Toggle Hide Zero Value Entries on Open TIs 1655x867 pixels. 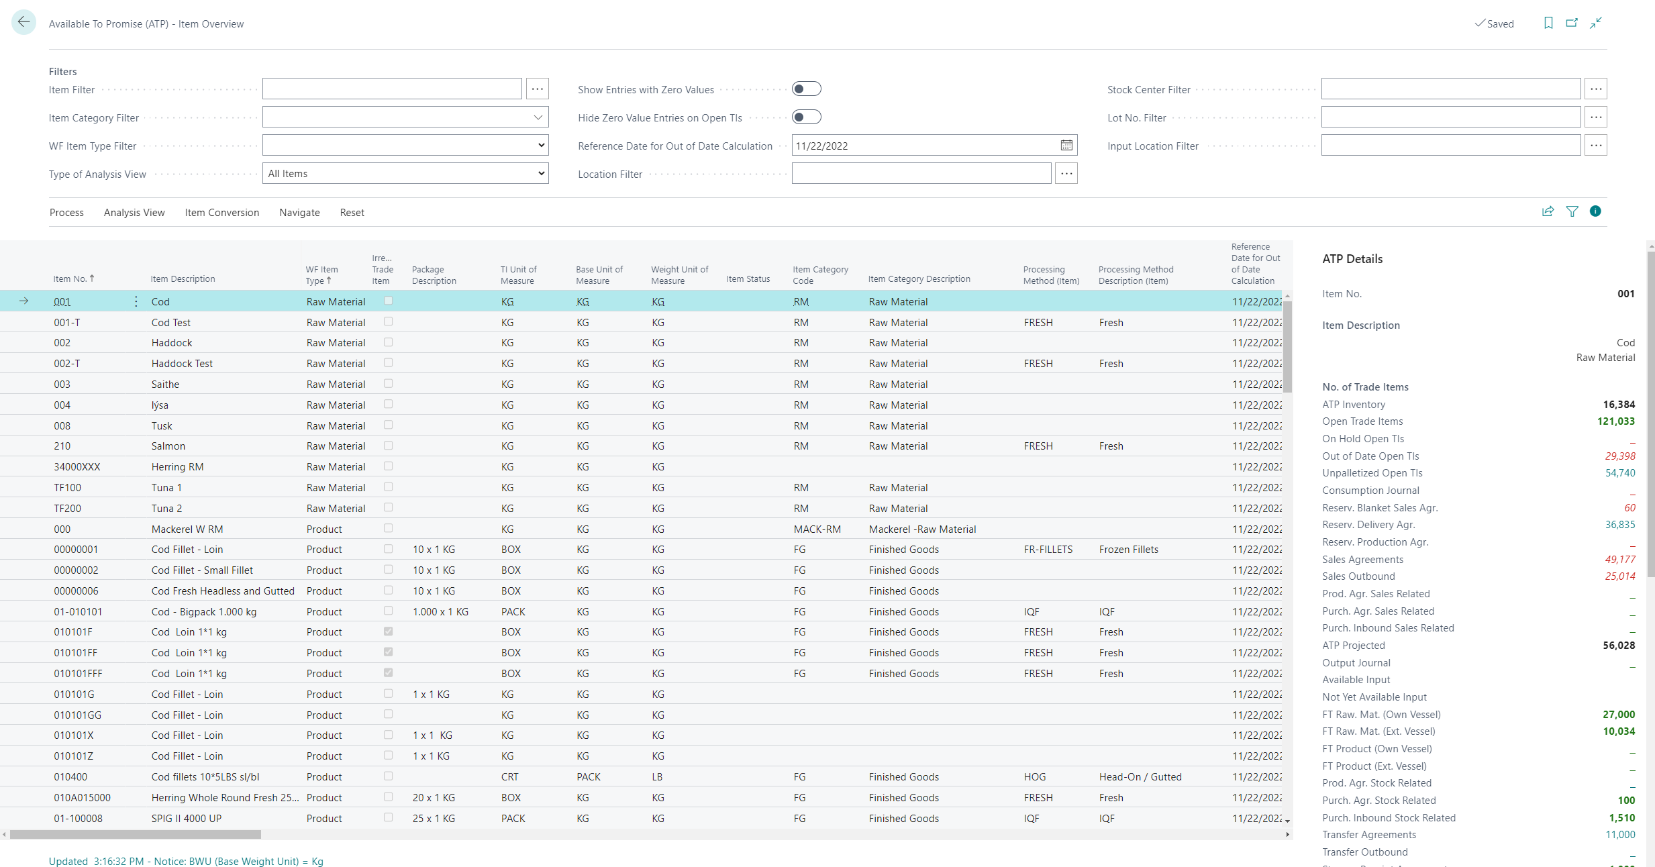tap(806, 117)
